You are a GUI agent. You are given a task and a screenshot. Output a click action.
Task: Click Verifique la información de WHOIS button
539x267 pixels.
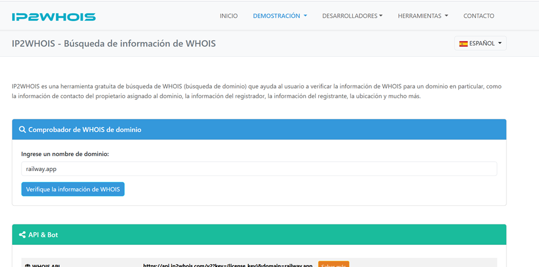[x=73, y=189]
